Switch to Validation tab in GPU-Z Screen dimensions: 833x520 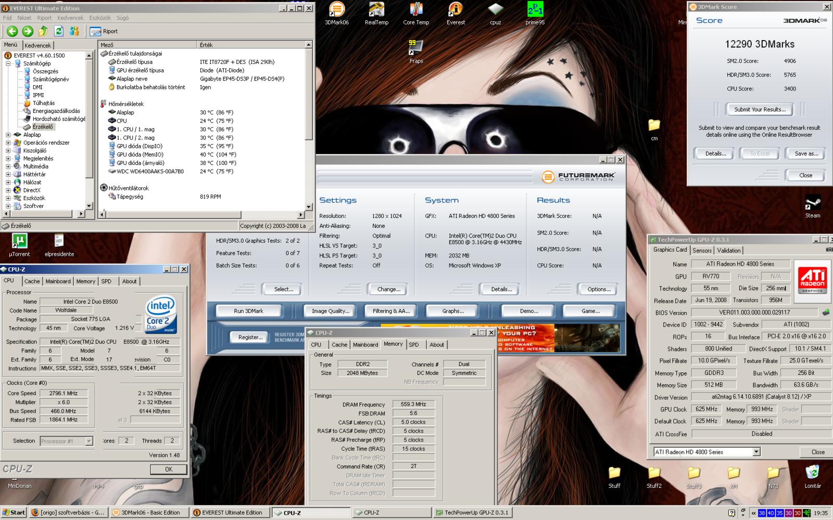(729, 250)
